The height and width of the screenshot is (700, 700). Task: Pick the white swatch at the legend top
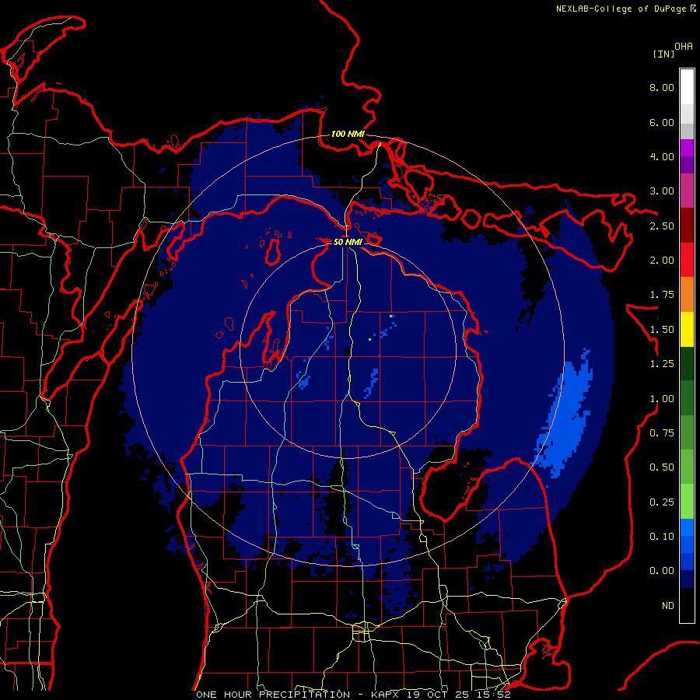click(687, 87)
